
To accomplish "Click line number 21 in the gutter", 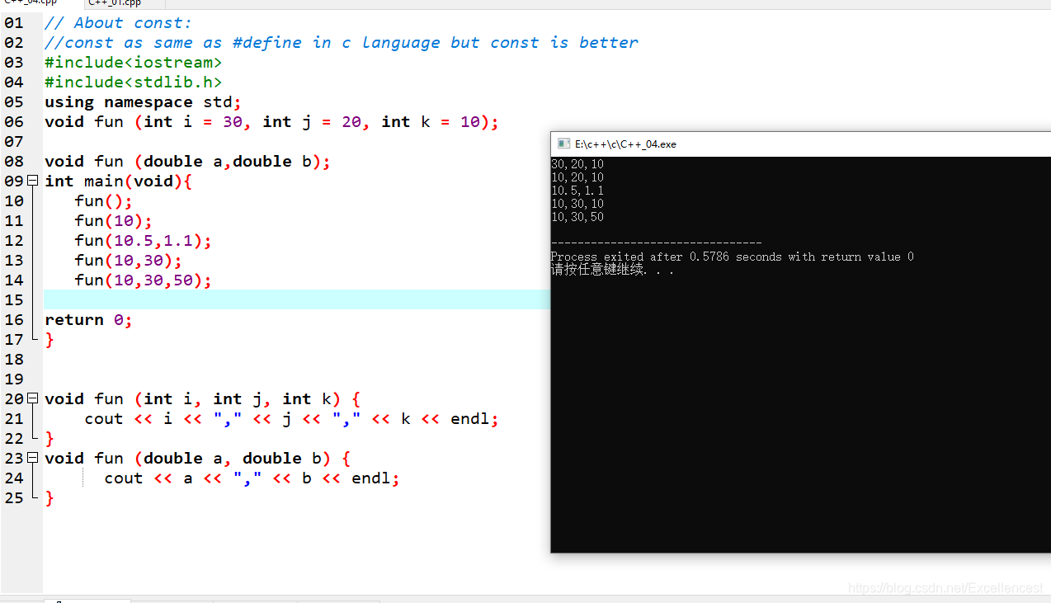I will click(14, 418).
